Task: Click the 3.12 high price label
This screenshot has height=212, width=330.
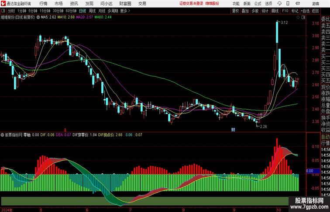Action: (284, 23)
